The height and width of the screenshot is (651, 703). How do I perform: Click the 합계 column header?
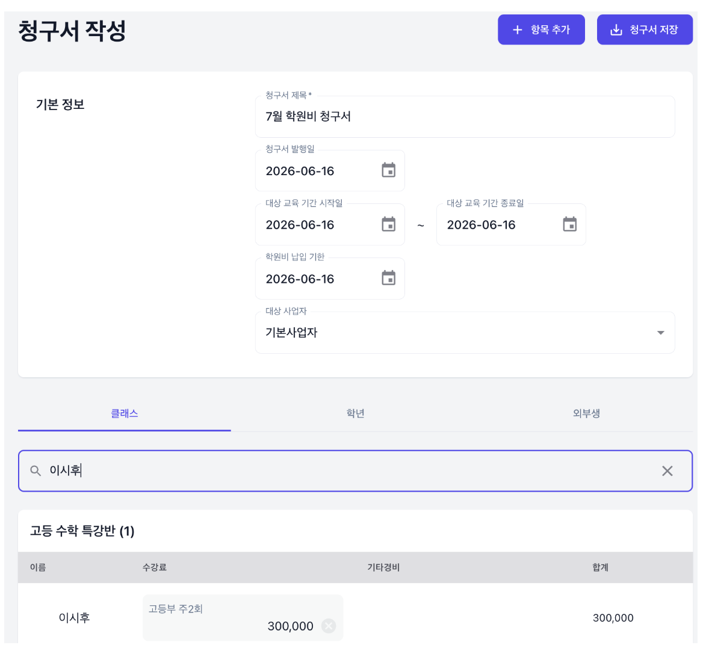pyautogui.click(x=600, y=567)
